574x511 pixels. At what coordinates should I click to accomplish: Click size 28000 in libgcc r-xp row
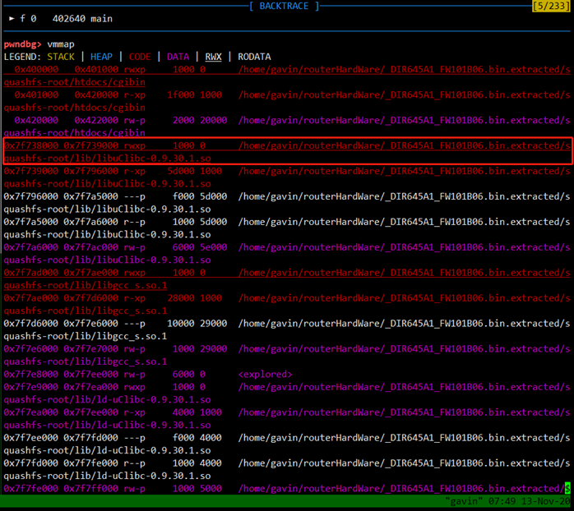coord(181,298)
